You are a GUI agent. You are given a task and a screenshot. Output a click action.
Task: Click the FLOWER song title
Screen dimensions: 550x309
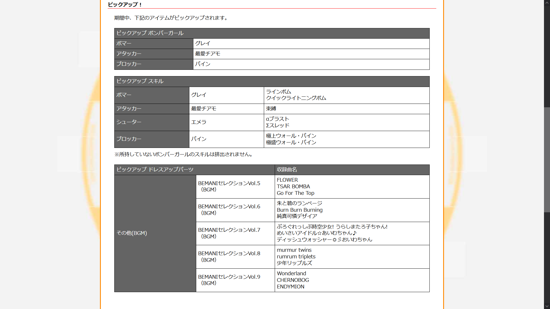pyautogui.click(x=287, y=180)
